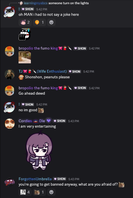Toggle the orange emoji reaction showing 1
The height and width of the screenshot is (198, 133).
[x=39, y=22]
